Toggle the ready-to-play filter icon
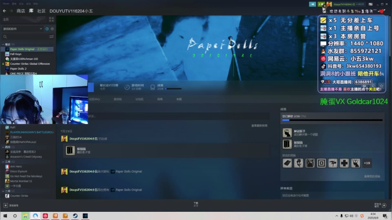 (52, 29)
